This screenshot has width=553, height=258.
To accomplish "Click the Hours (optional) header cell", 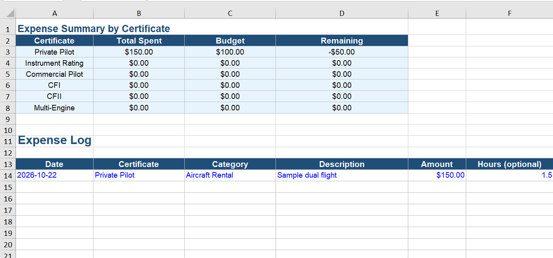I will 509,164.
